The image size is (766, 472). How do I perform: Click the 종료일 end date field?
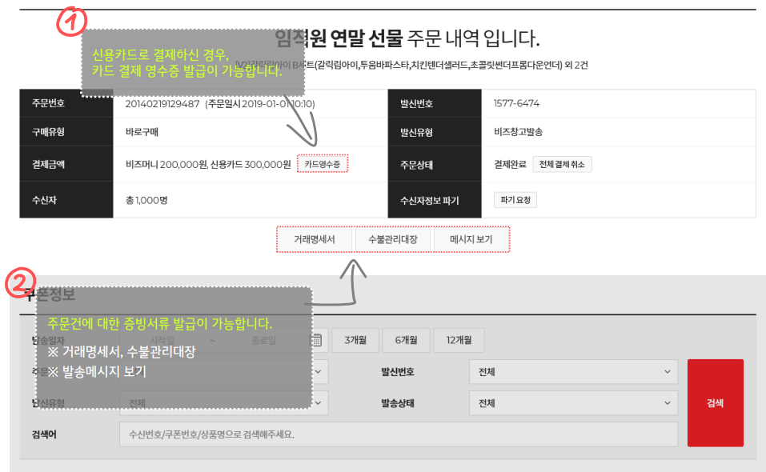point(264,340)
